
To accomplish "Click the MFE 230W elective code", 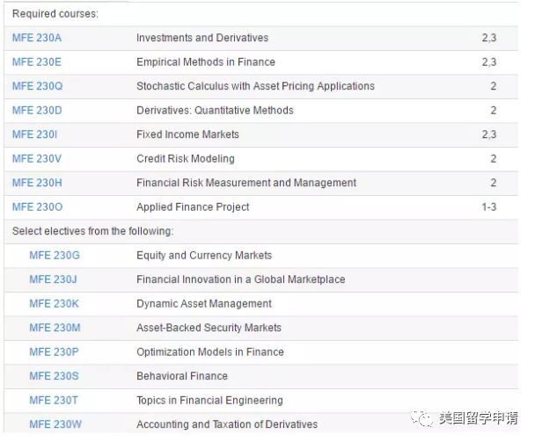I will (55, 424).
